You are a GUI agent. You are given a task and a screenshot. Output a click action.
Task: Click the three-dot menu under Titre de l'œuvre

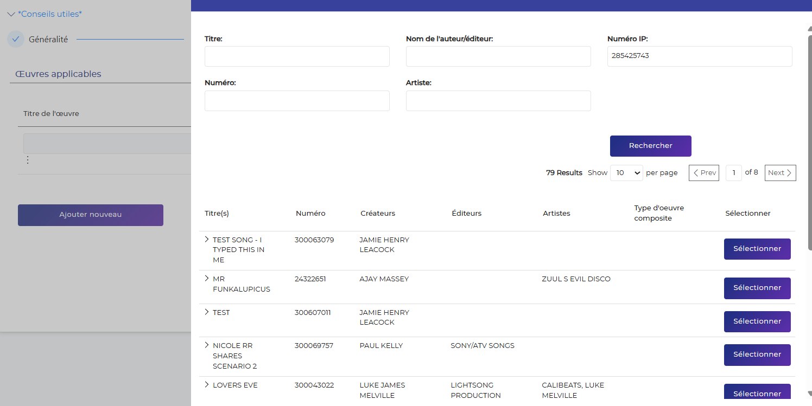(28, 160)
